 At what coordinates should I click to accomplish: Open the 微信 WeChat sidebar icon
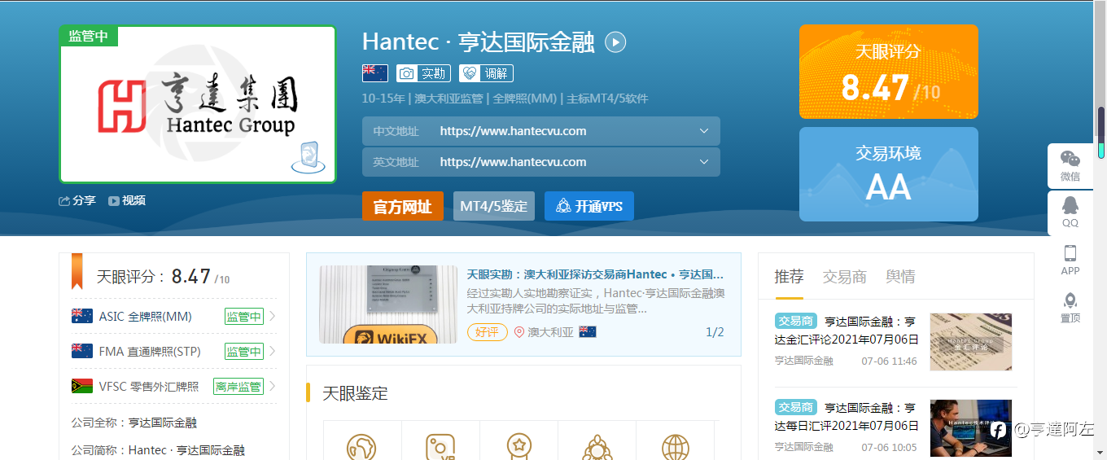coord(1070,160)
